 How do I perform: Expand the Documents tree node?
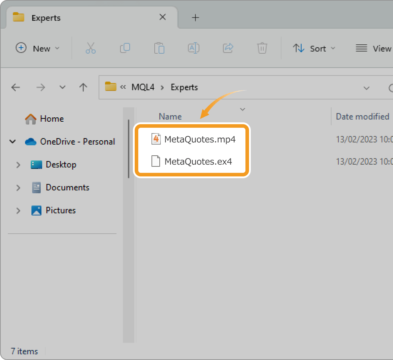18,188
